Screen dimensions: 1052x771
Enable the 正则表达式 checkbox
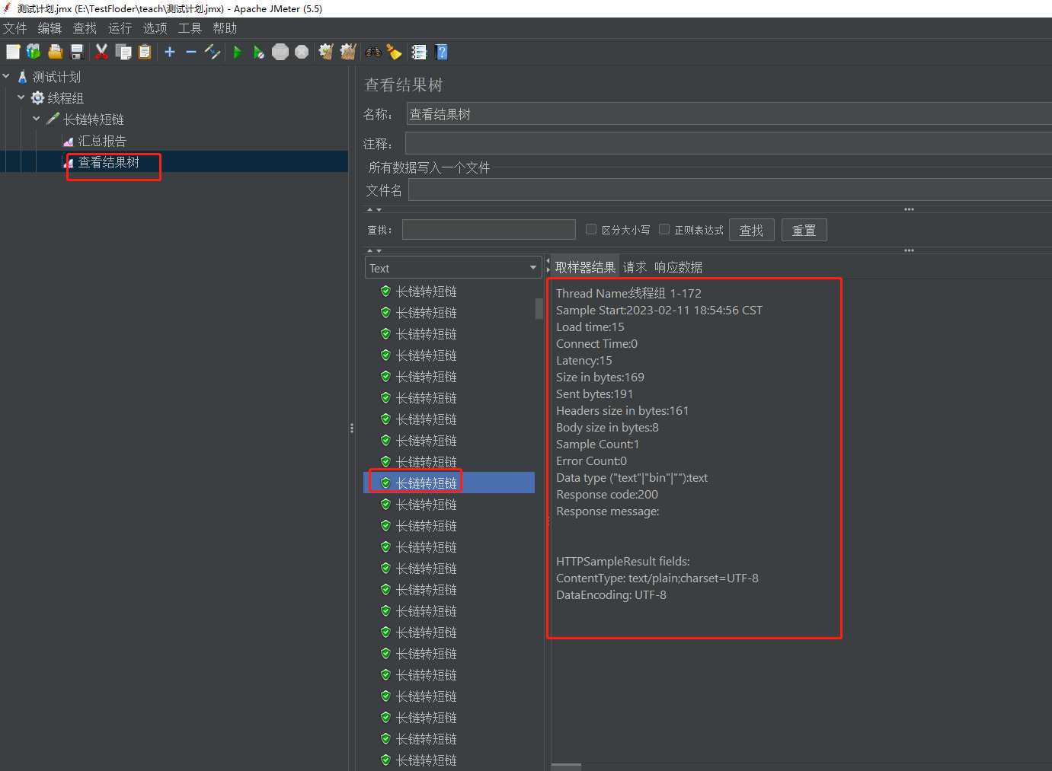click(664, 229)
